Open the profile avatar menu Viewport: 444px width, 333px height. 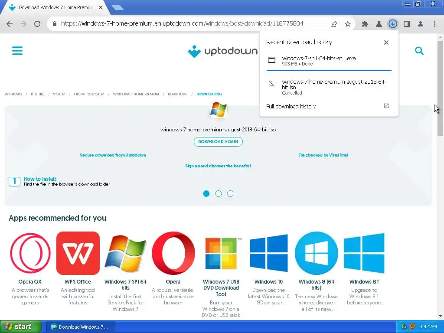pos(421,24)
